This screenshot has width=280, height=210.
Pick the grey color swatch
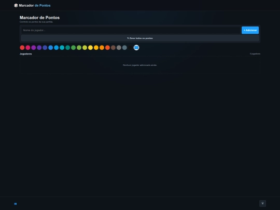[x=119, y=48]
